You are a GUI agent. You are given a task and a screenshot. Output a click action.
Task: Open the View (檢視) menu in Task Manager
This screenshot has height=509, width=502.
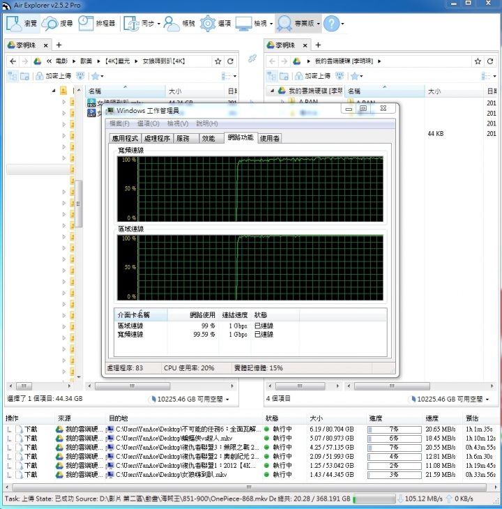point(178,123)
